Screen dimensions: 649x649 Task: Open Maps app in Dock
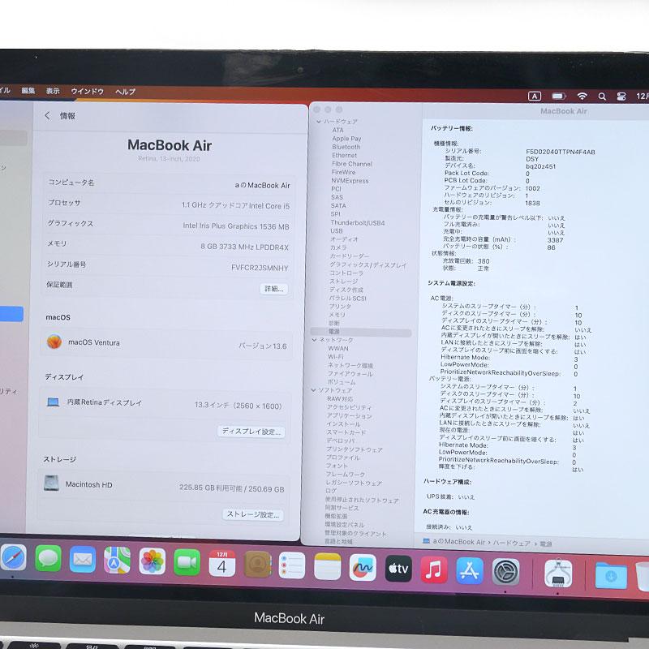point(117,561)
